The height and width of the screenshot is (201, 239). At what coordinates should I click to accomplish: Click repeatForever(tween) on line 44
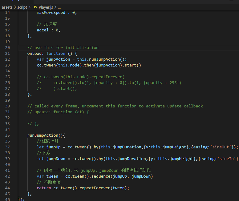tap(103, 188)
